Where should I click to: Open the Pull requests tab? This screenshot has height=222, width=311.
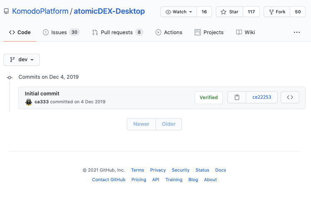coord(117,32)
